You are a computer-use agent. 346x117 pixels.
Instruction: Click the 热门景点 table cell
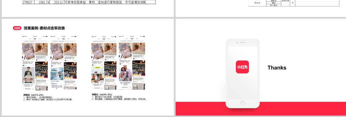click(273, 5)
